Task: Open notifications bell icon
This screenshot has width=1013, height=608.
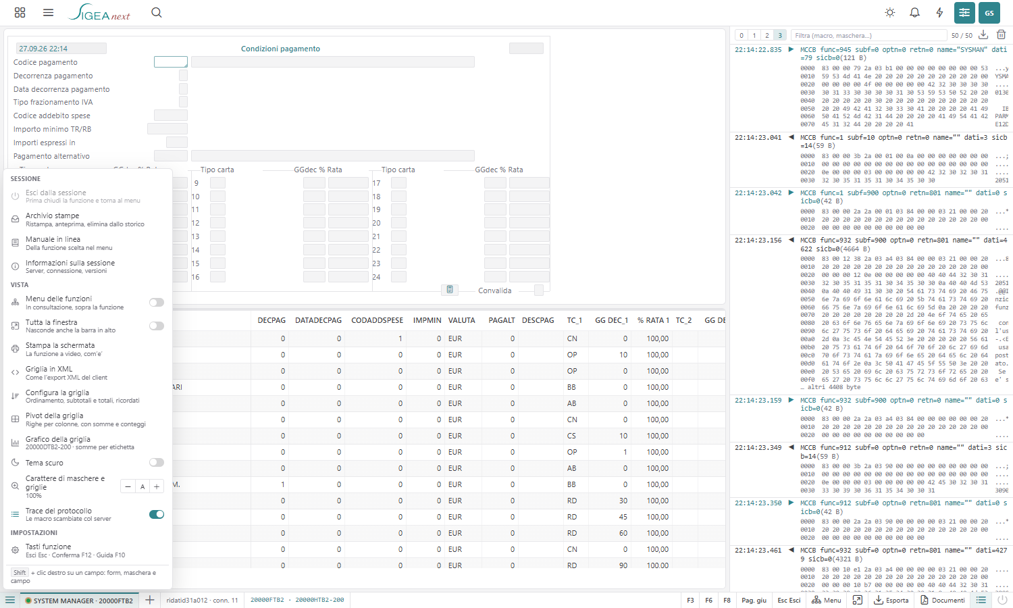Action: pyautogui.click(x=915, y=12)
